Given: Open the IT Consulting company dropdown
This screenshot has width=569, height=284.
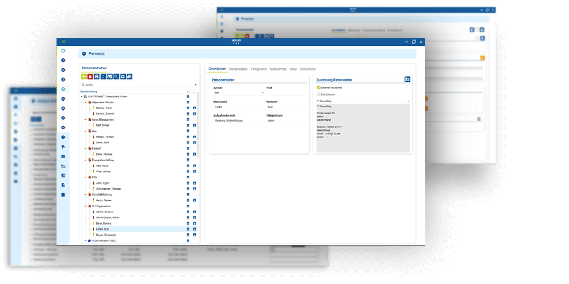Looking at the screenshot, I should pyautogui.click(x=362, y=101).
